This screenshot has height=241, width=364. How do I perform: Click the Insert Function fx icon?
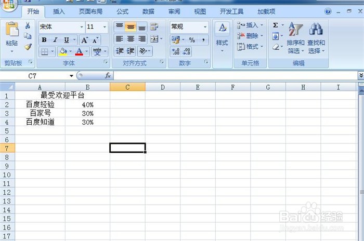point(108,76)
